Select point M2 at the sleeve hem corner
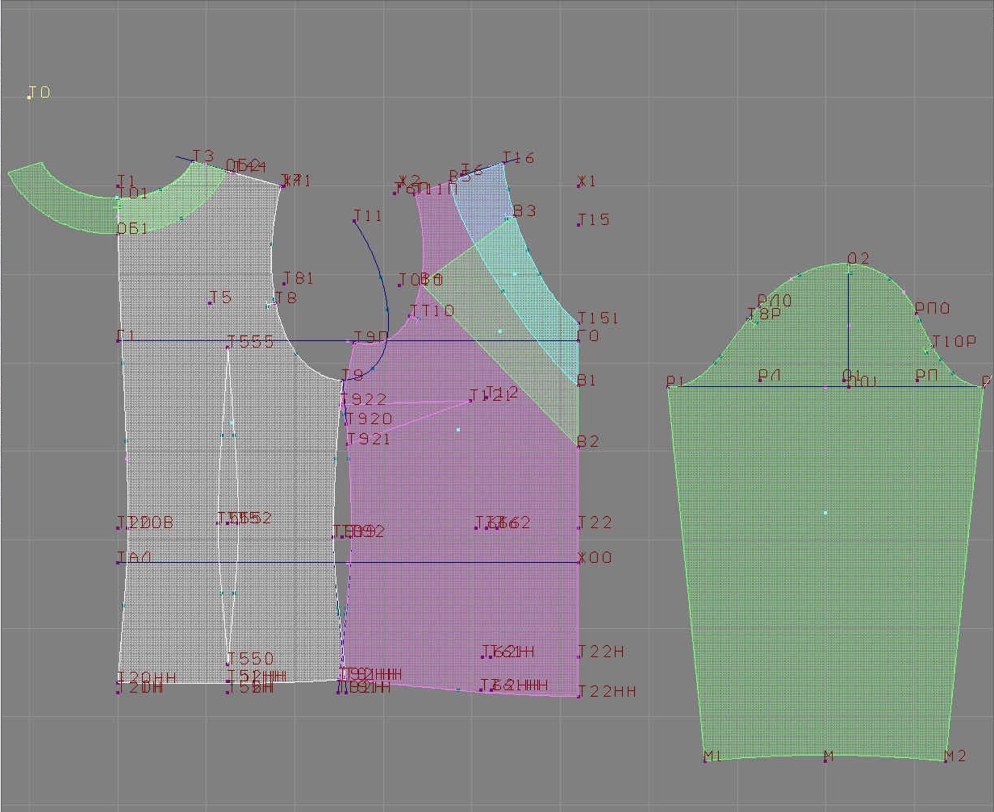 coord(946,760)
